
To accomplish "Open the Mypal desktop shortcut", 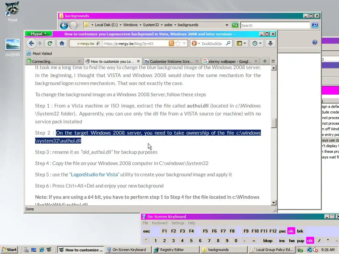I will [x=12, y=12].
